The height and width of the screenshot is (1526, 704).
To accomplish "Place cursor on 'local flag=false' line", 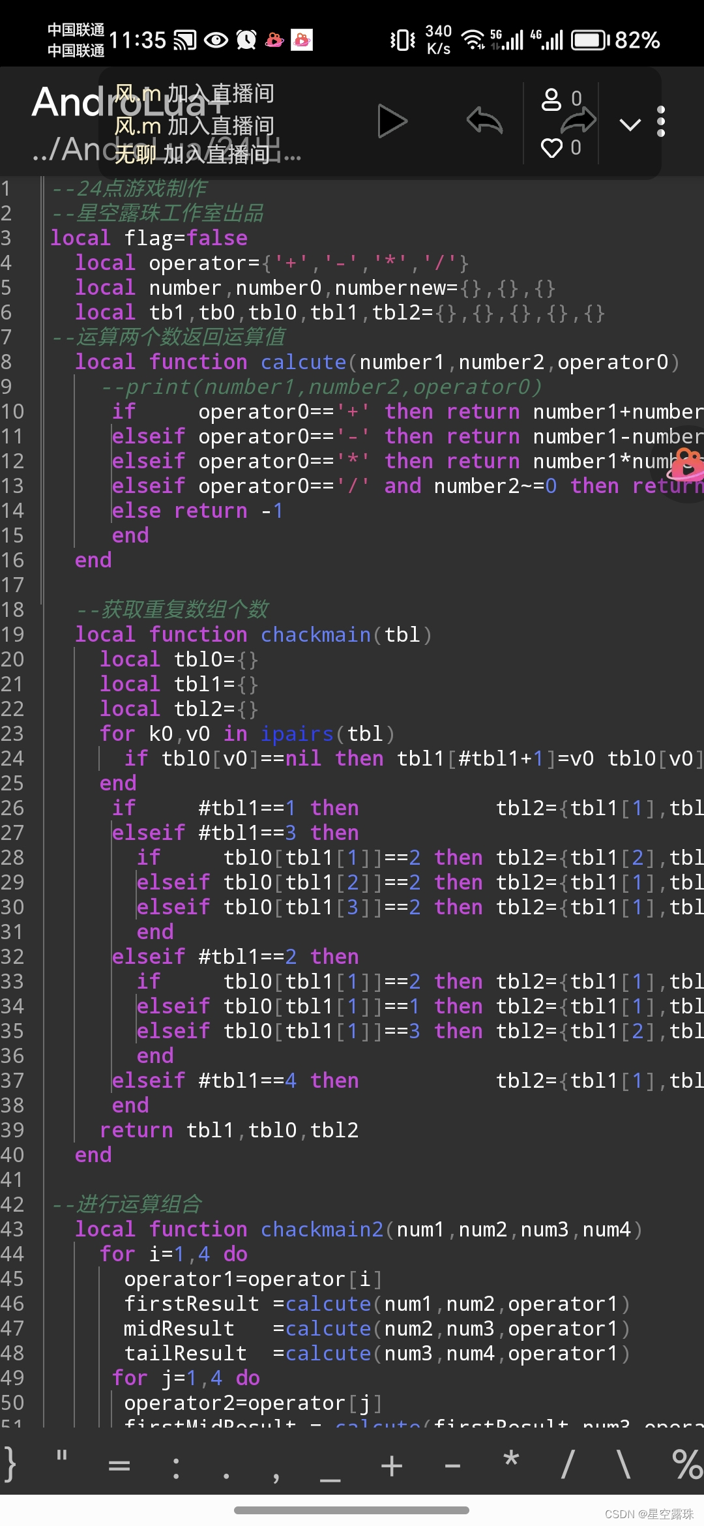I will [149, 238].
